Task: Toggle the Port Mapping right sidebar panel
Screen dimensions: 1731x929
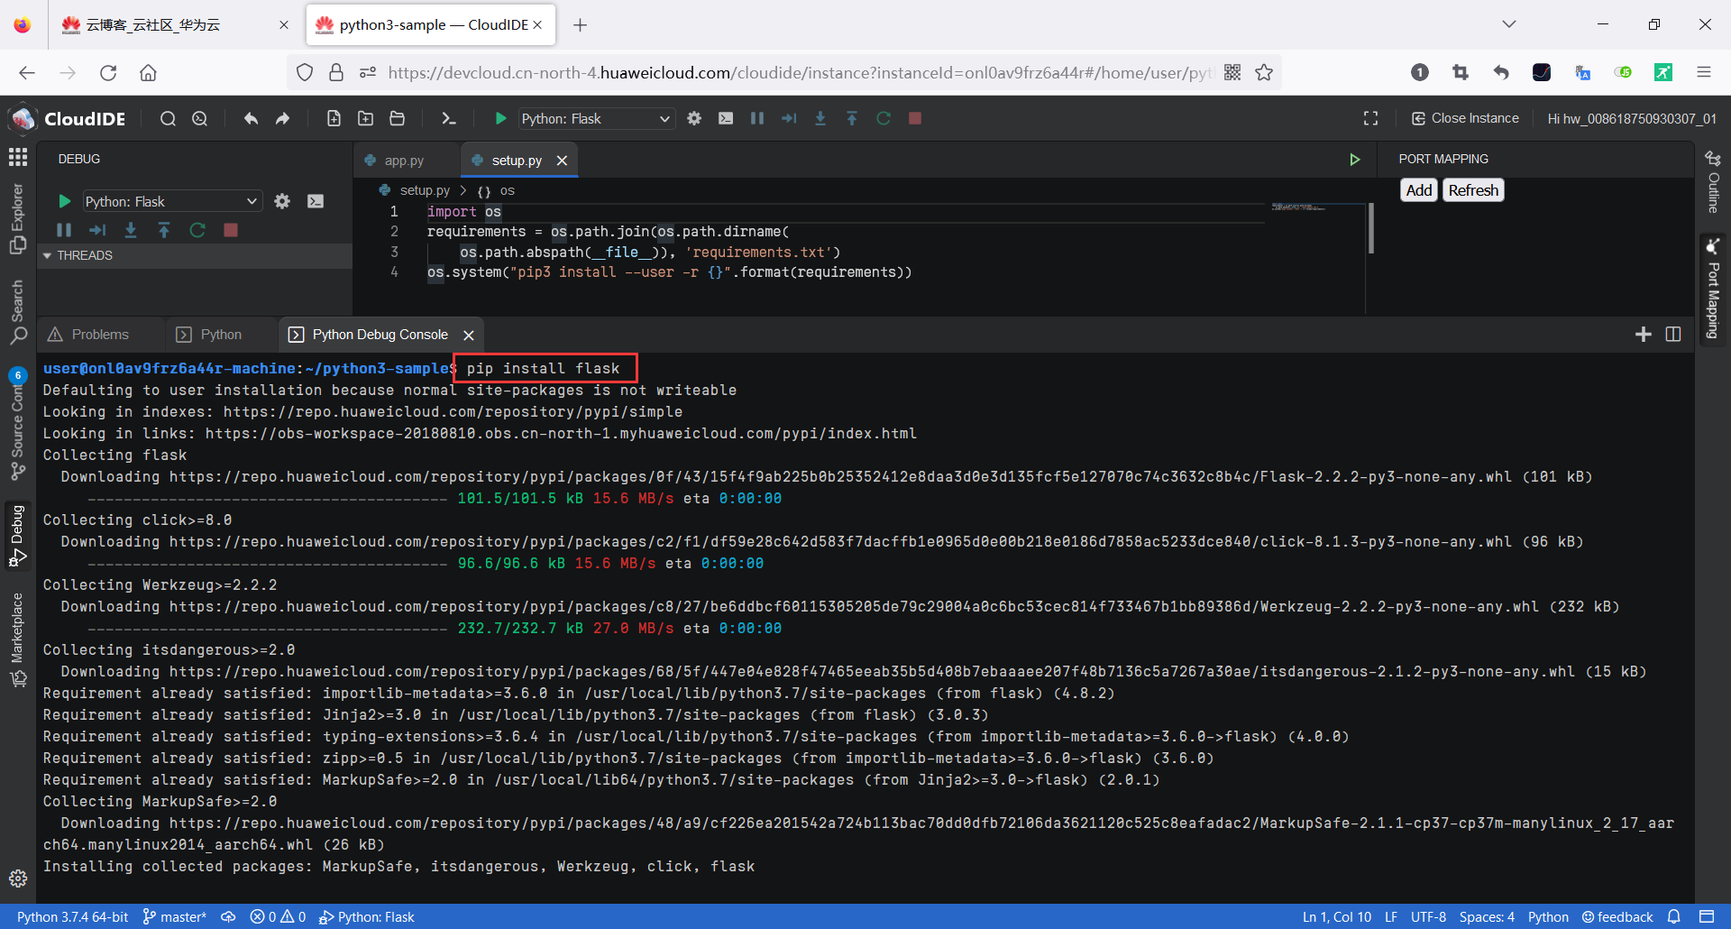Action: coord(1713,289)
